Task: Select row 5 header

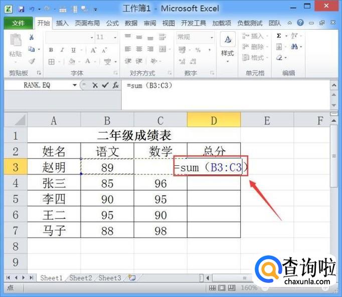Action: [16, 199]
